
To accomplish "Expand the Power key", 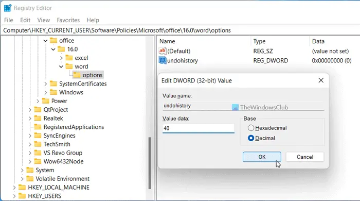I will [38, 101].
